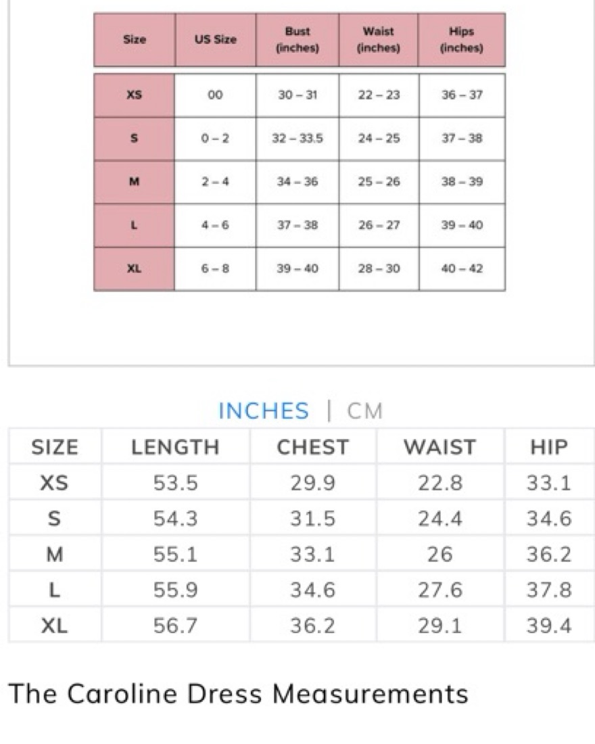Viewport: 595px width, 744px height.
Task: Click the size chart image
Action: 300,152
